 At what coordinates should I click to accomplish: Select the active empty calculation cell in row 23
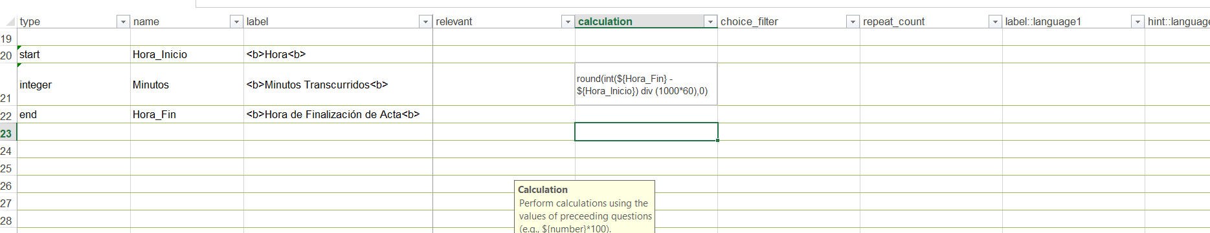(x=646, y=132)
